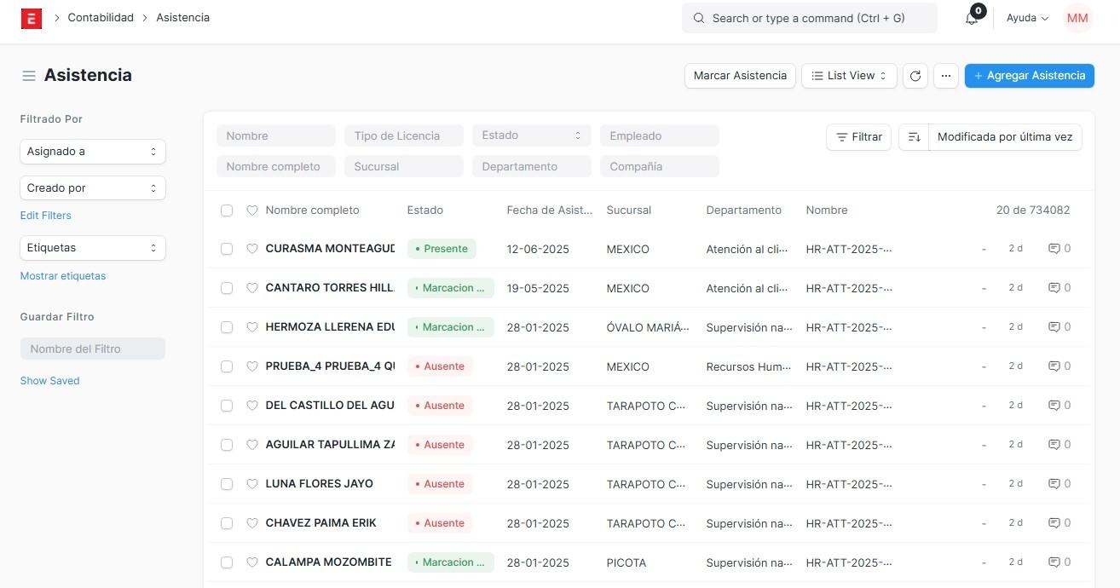The image size is (1120, 588).
Task: Tick checkbox for CHAVEZ PAIMA ERIK
Action: point(227,523)
